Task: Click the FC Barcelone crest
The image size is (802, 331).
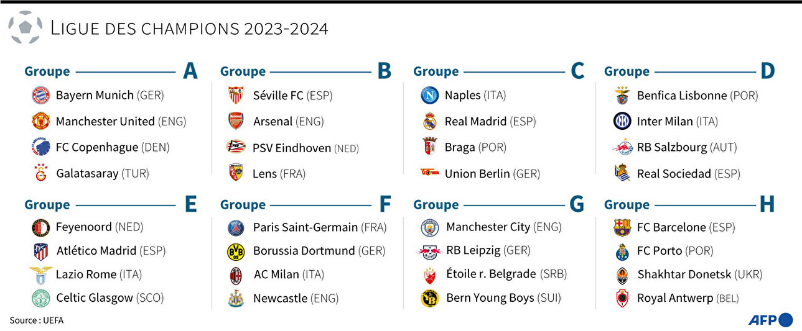Action: click(x=622, y=228)
